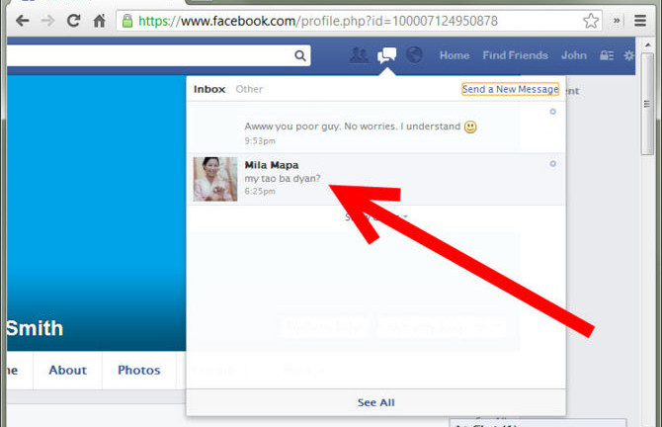Open the privacy shortcuts lock icon

pos(607,55)
